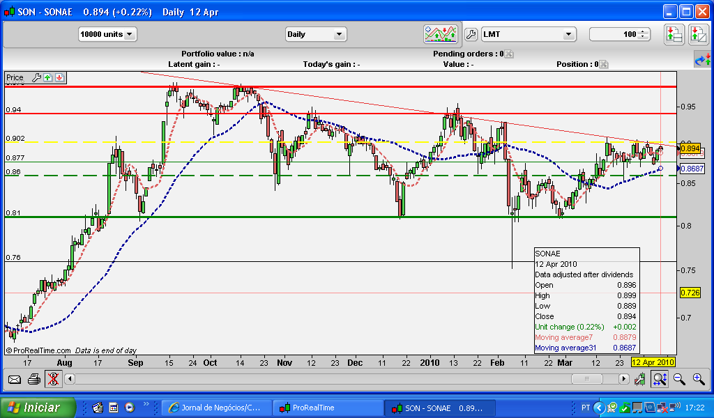The height and width of the screenshot is (418, 714).
Task: Open the Daily timeframe dropdown
Action: click(316, 34)
